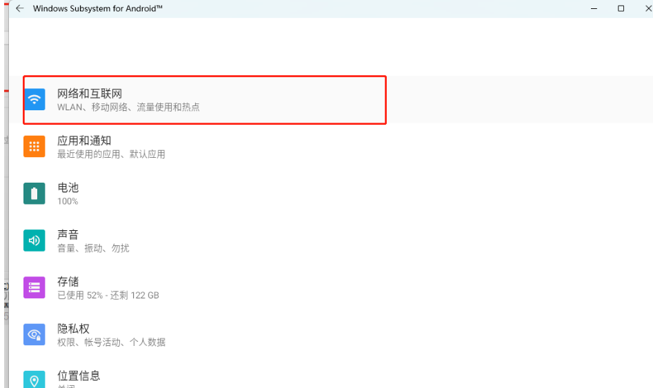Click the teal sound speaker icon
The image size is (653, 388).
pos(34,241)
